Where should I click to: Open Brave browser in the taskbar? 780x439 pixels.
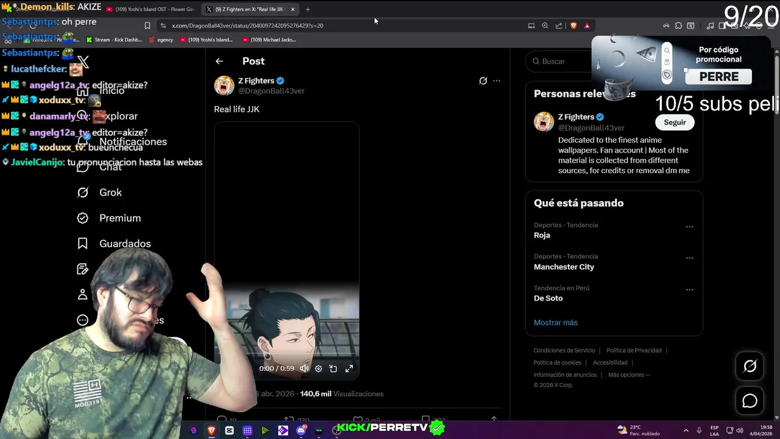211,430
